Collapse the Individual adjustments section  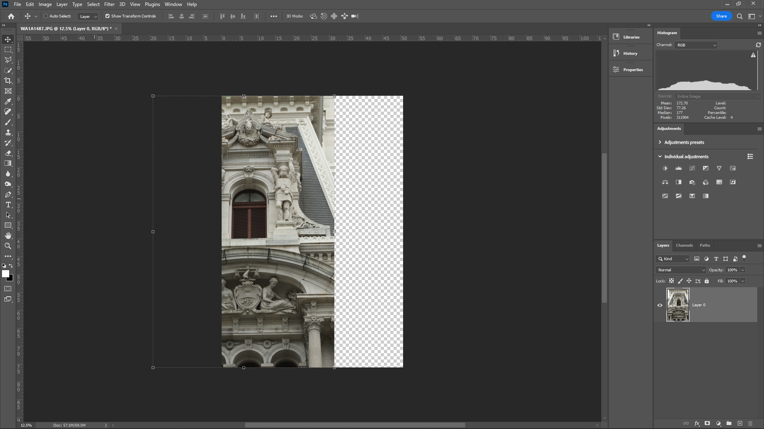click(x=660, y=156)
